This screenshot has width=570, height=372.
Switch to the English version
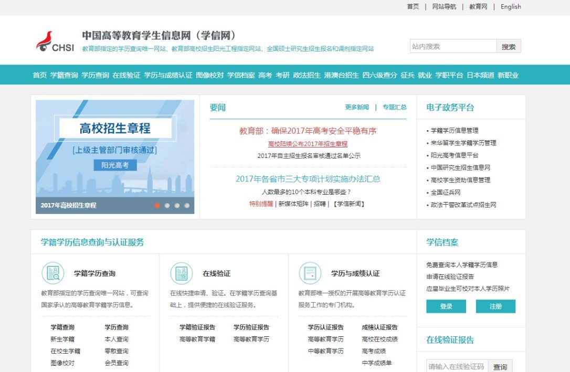point(510,7)
